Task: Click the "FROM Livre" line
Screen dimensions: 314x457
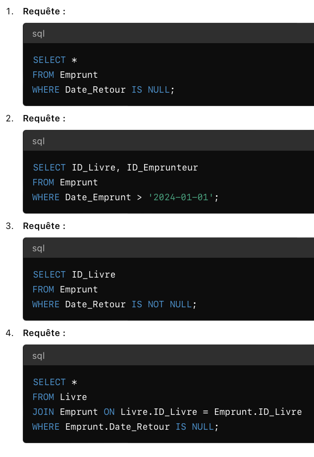Action: 59,397
